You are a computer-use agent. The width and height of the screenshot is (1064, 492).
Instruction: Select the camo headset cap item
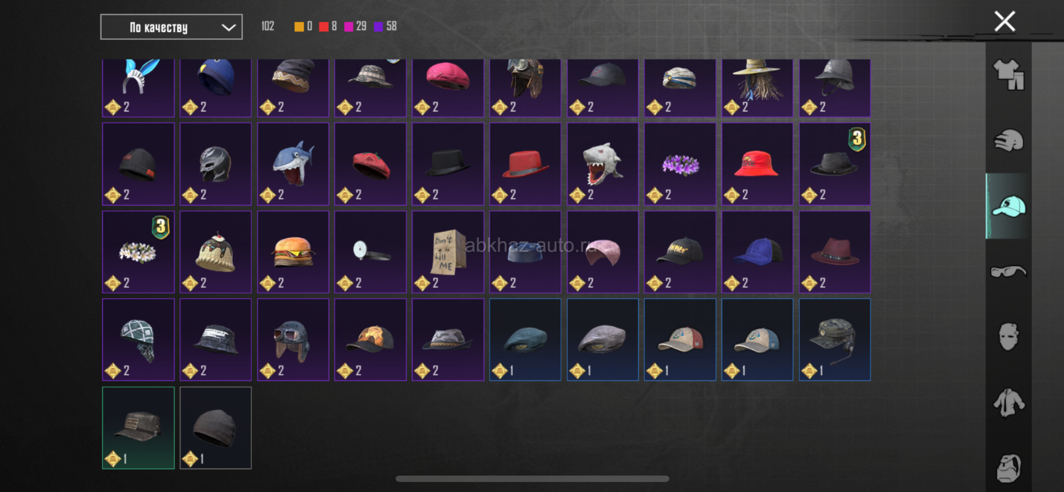point(835,339)
